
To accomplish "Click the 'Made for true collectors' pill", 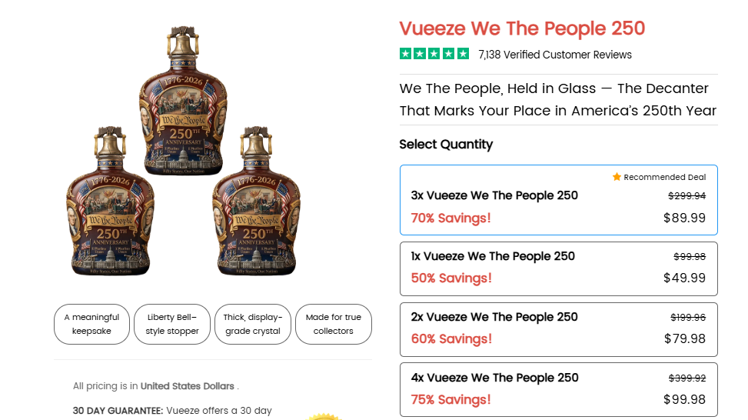I will (334, 324).
